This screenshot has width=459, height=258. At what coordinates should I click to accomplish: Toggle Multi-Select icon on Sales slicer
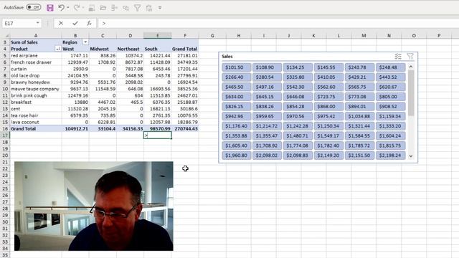(398, 57)
